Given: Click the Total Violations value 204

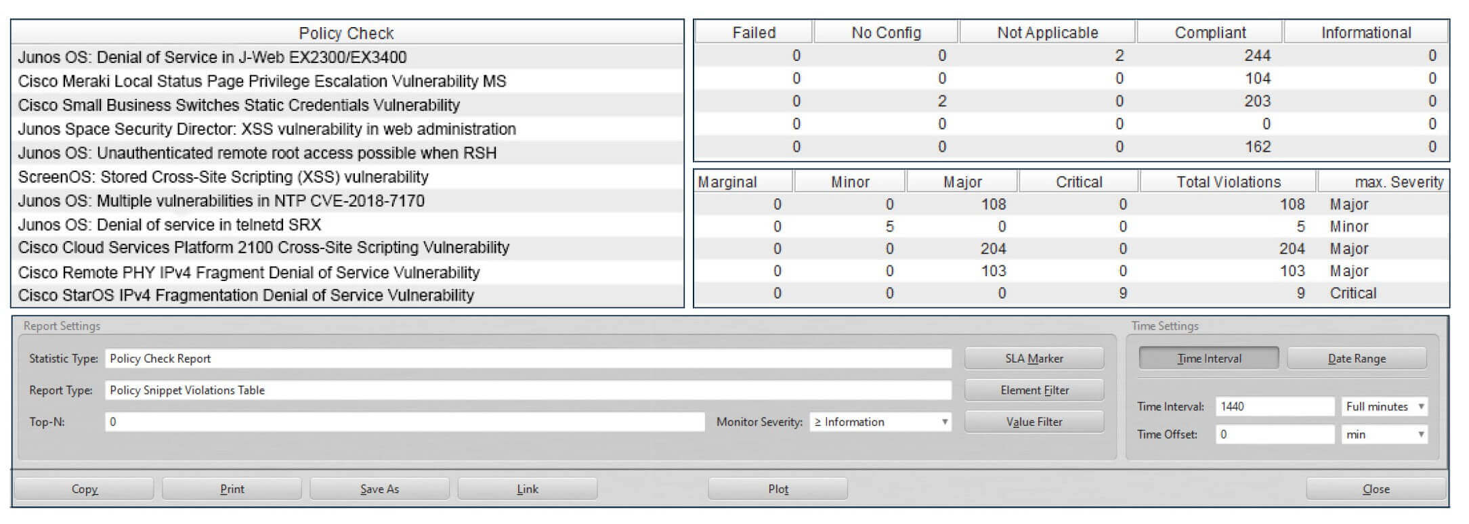Looking at the screenshot, I should click(x=1292, y=248).
